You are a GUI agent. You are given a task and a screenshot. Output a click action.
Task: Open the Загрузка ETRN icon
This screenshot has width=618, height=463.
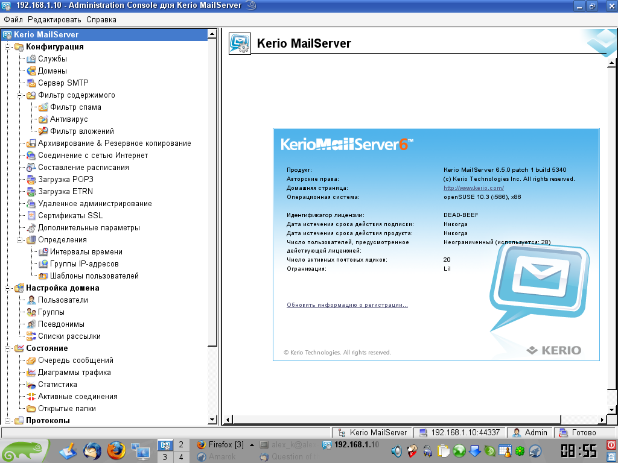point(31,192)
